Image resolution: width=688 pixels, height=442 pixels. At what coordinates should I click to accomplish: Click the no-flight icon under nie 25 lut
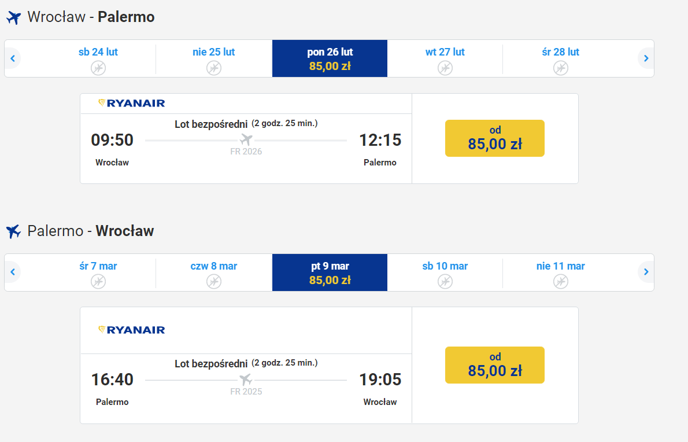pyautogui.click(x=214, y=68)
